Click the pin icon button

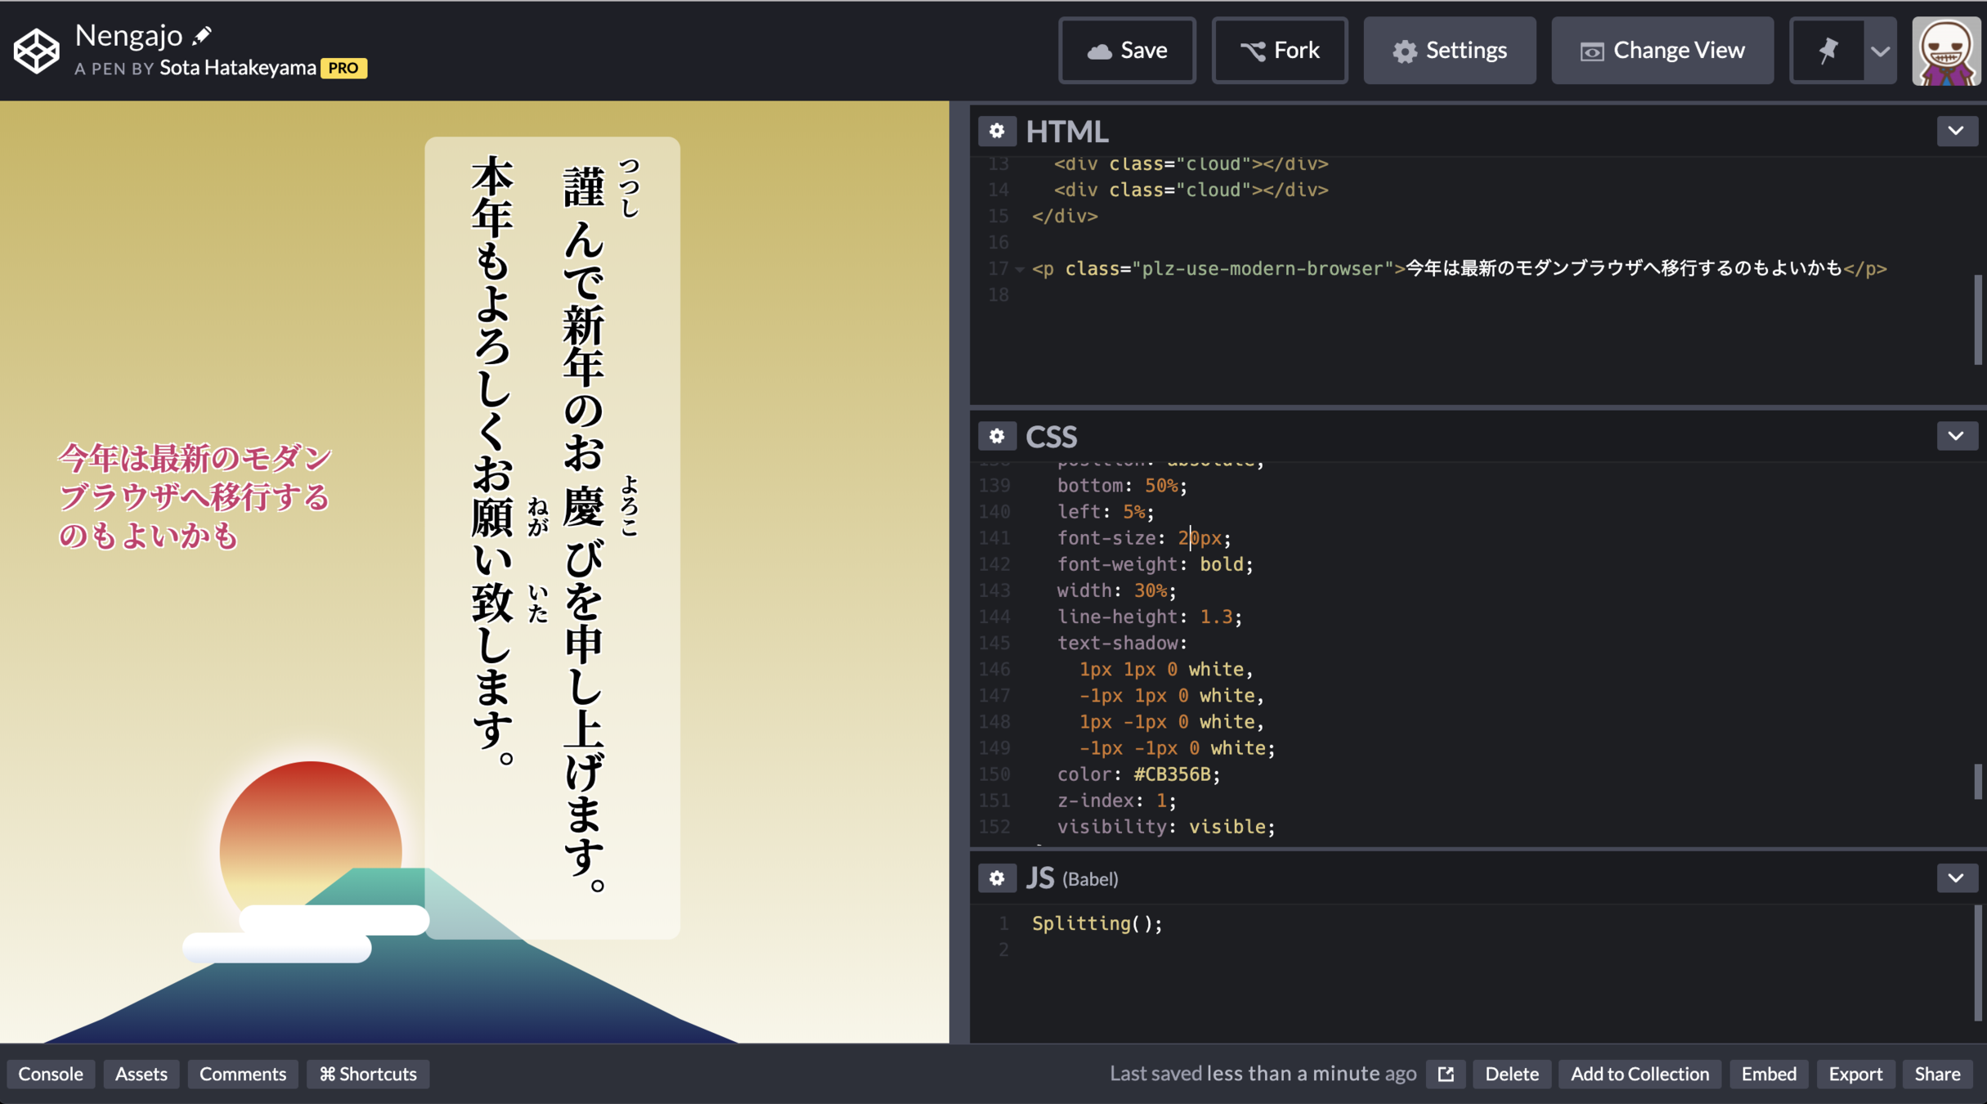tap(1828, 51)
